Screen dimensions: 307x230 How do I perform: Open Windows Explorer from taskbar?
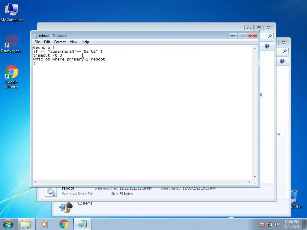(26, 224)
